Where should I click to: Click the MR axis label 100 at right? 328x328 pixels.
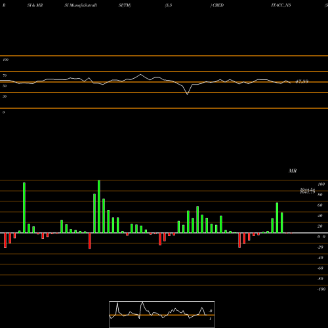[321, 184]
